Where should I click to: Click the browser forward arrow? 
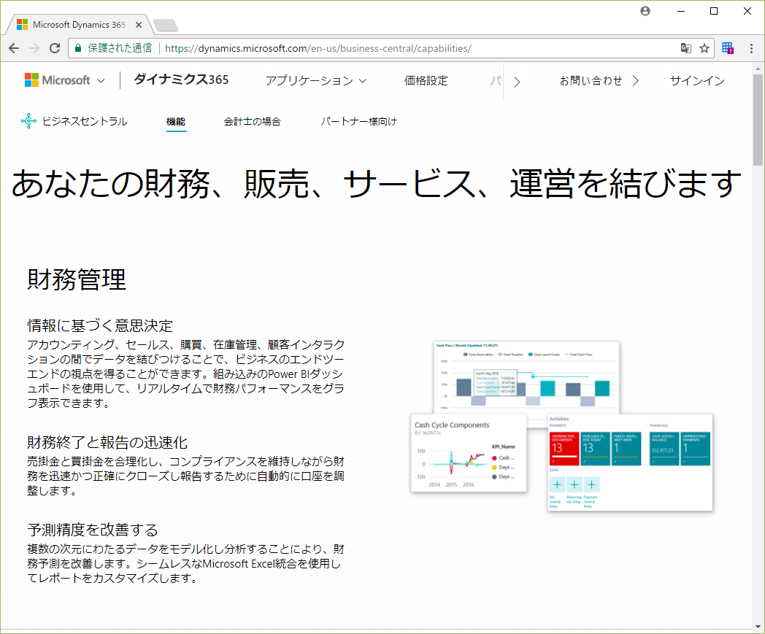pos(34,48)
